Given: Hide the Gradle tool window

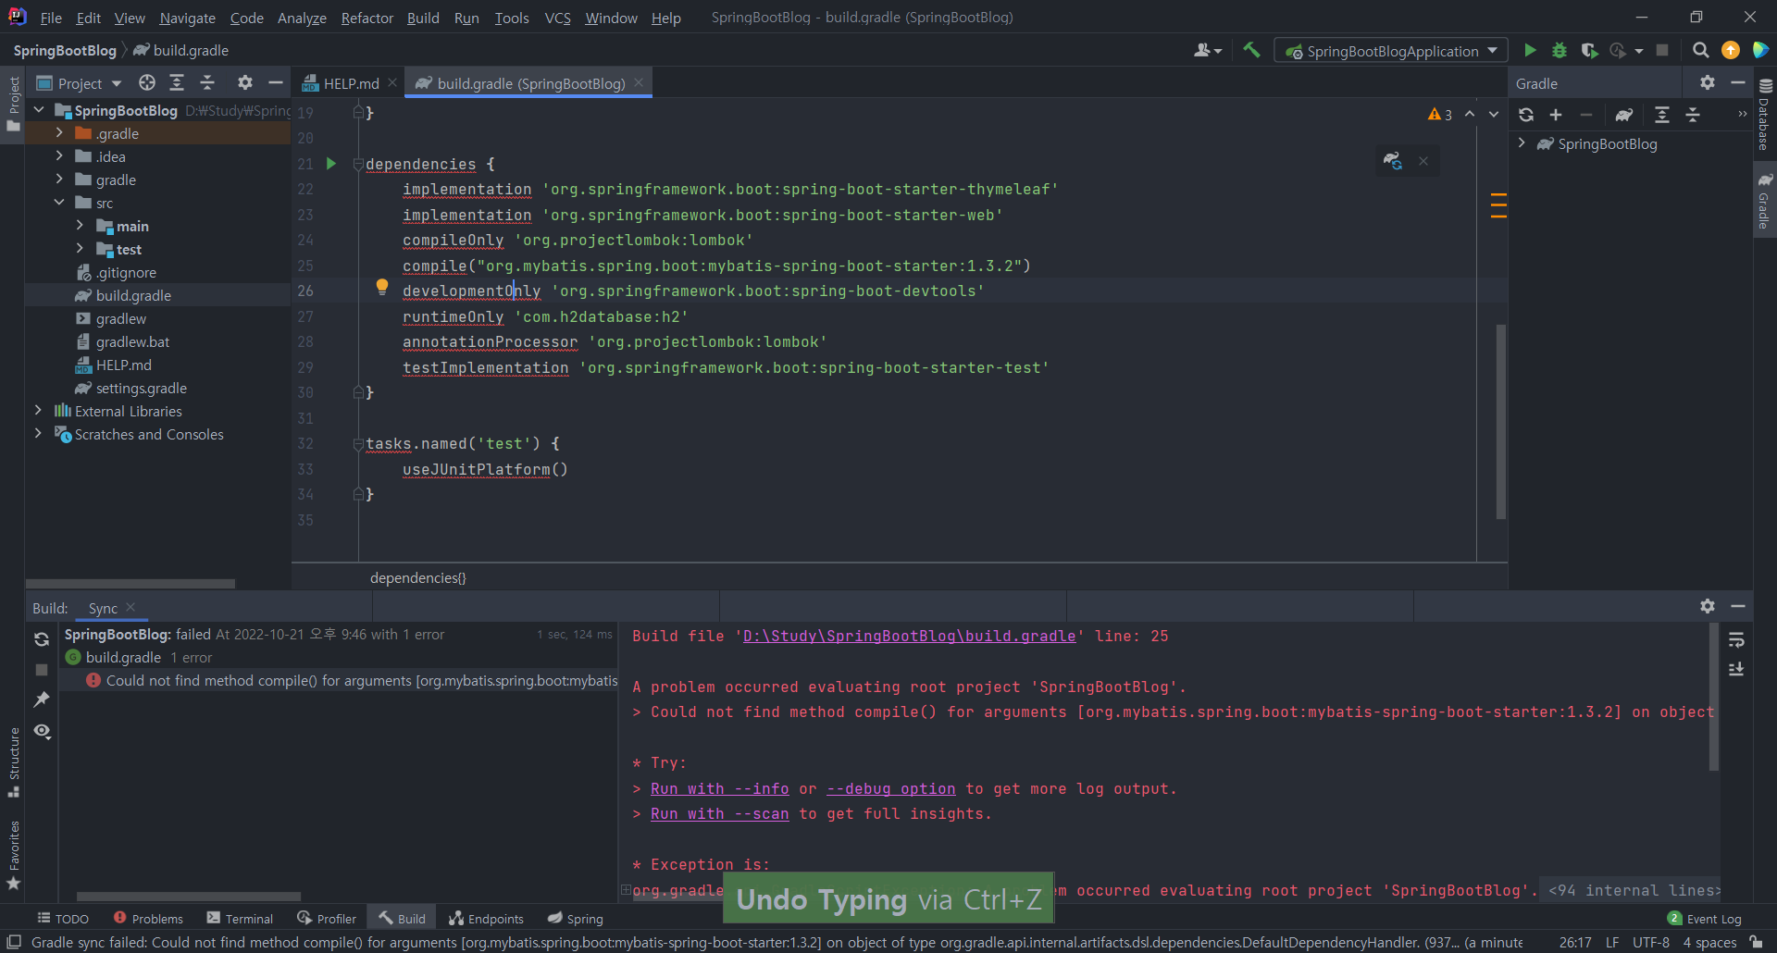Looking at the screenshot, I should (x=1738, y=83).
